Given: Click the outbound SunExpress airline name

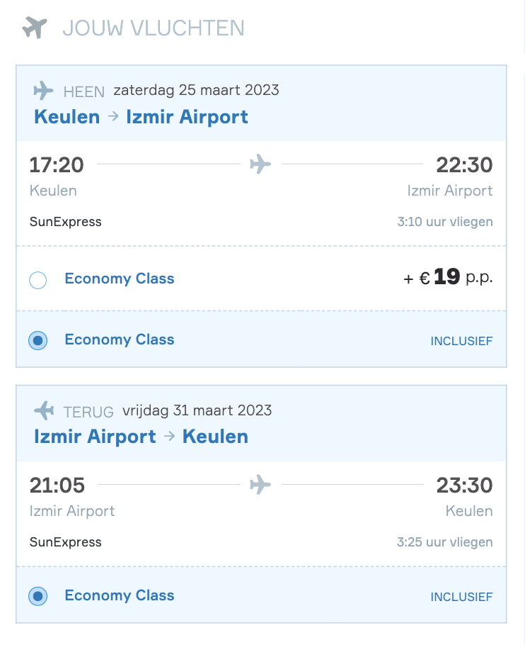Looking at the screenshot, I should (65, 222).
